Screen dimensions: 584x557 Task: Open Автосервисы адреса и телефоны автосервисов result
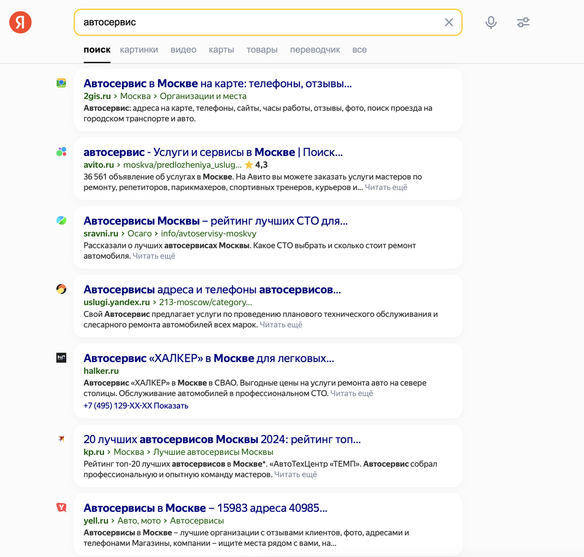[212, 290]
